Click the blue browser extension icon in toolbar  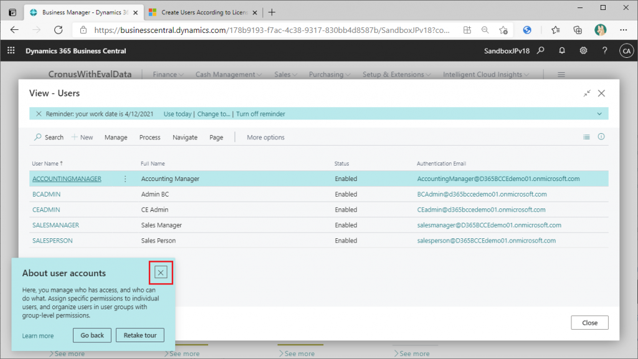527,30
